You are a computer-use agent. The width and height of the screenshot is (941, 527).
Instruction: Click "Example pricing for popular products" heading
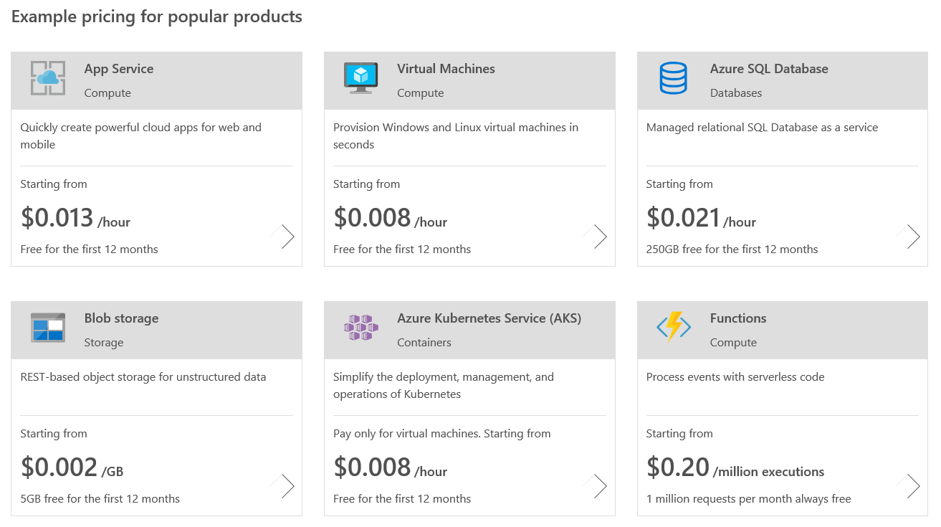(157, 16)
